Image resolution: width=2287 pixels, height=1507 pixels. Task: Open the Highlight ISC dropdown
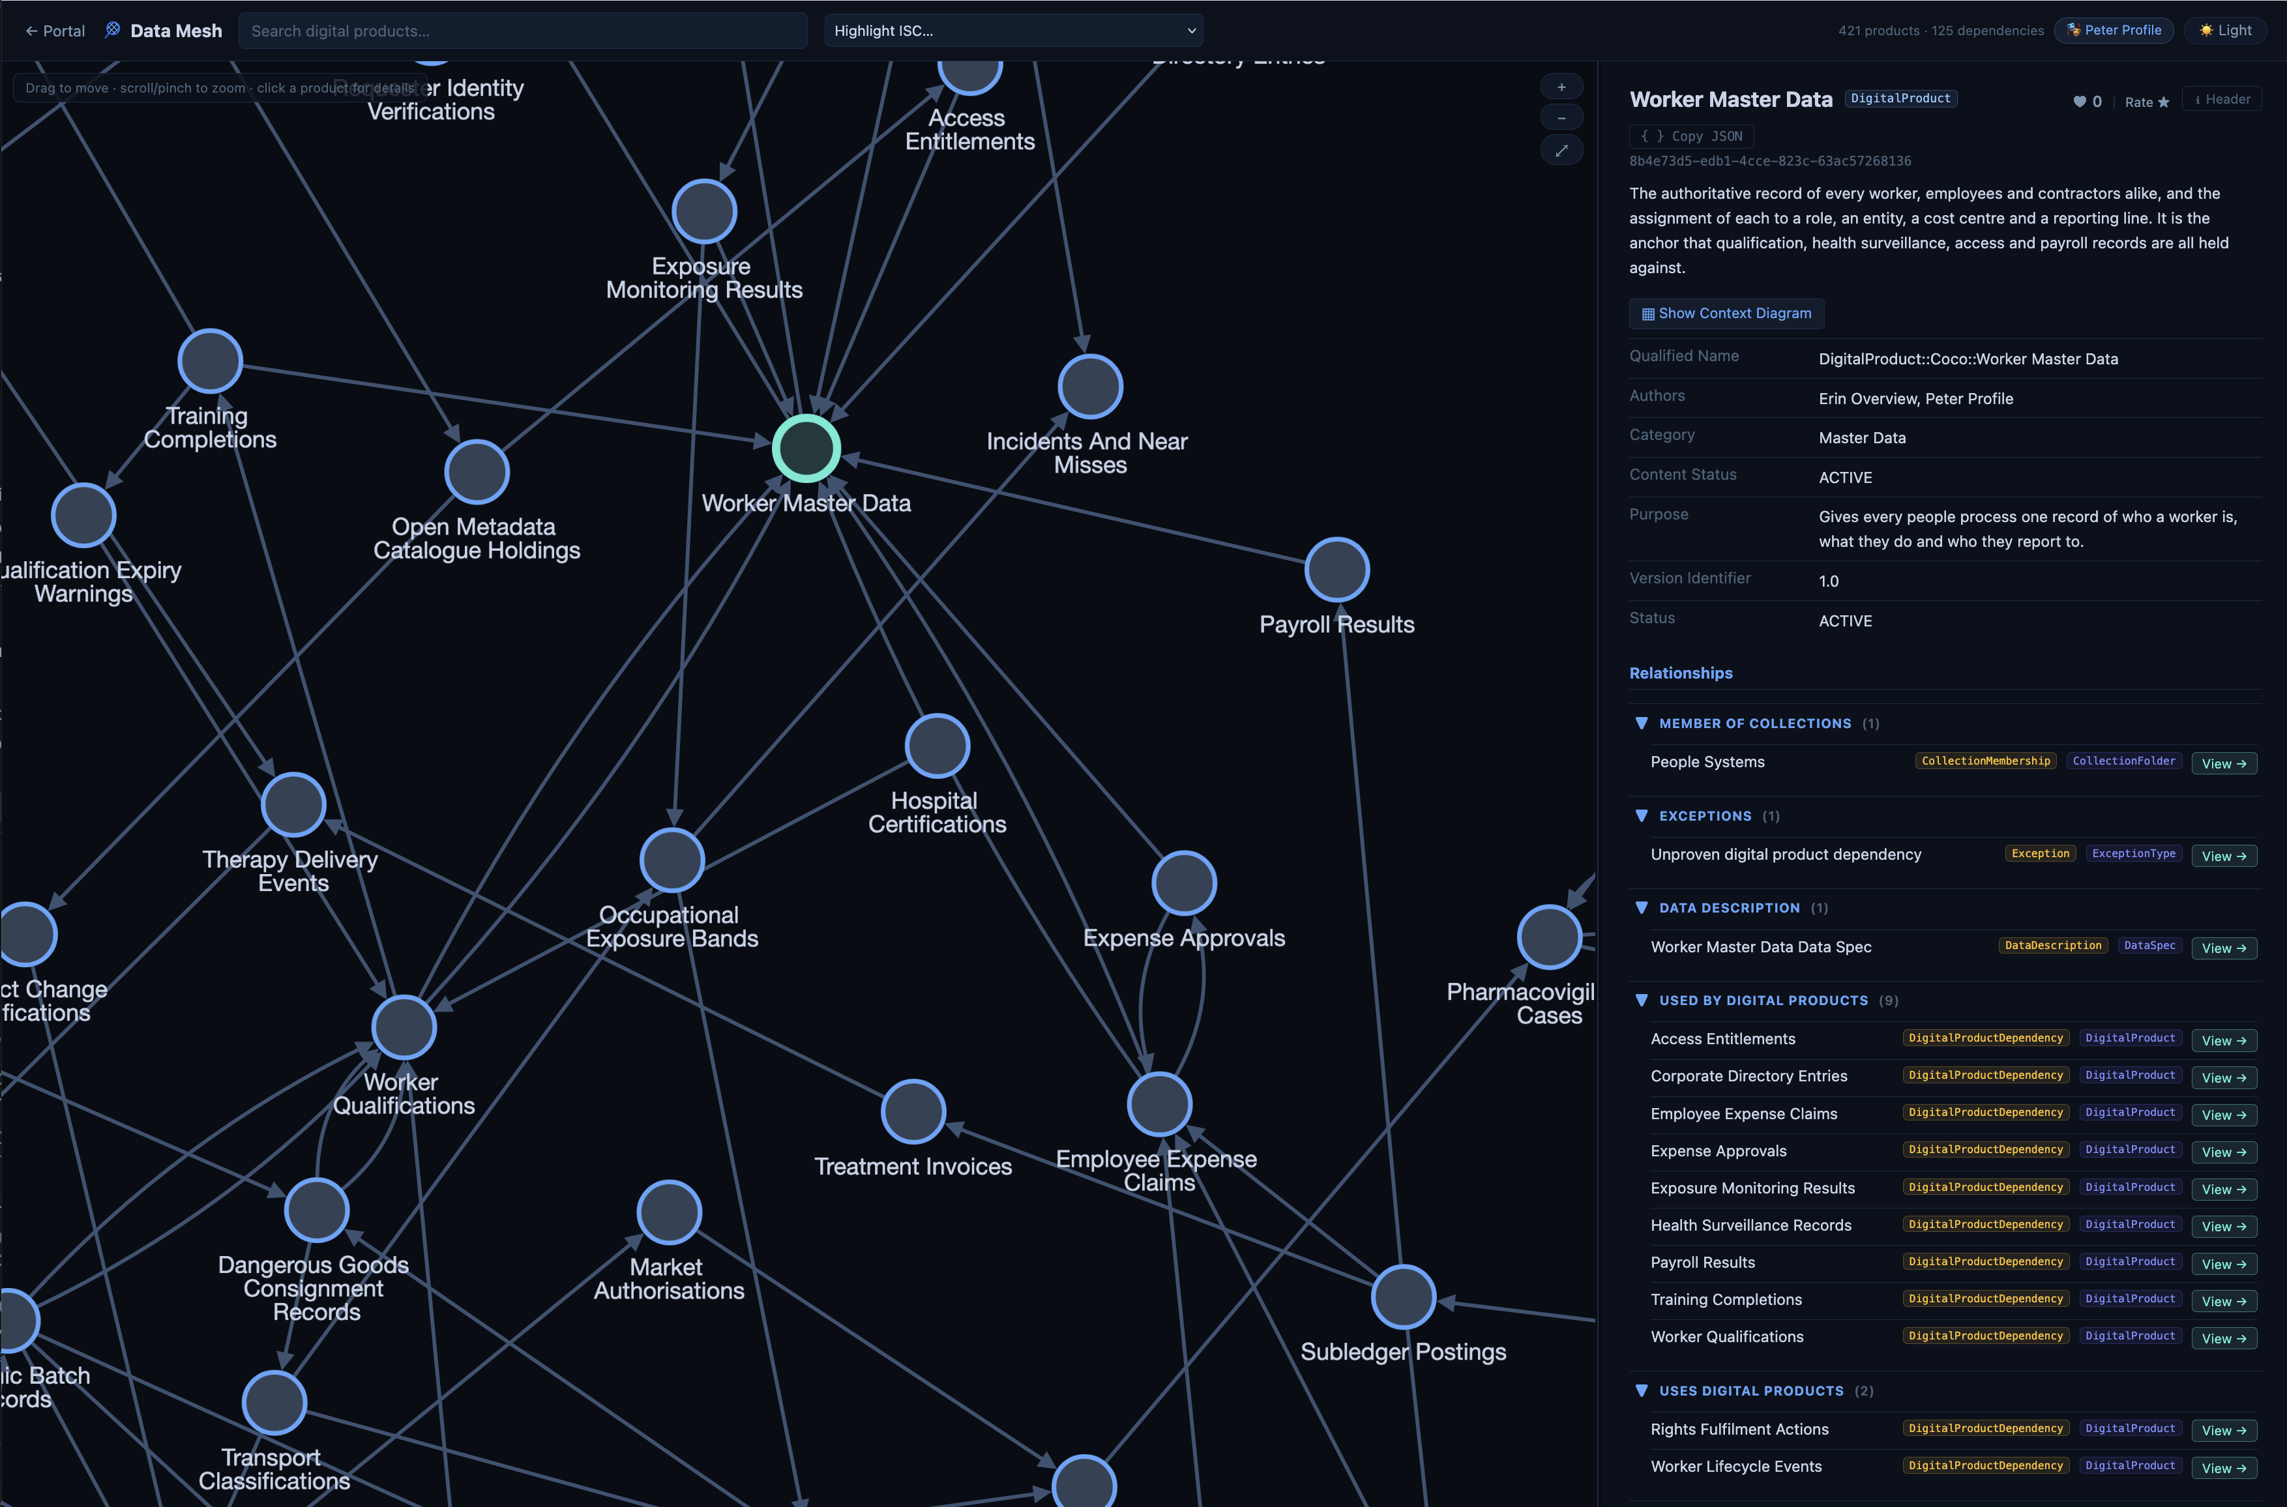click(1013, 31)
